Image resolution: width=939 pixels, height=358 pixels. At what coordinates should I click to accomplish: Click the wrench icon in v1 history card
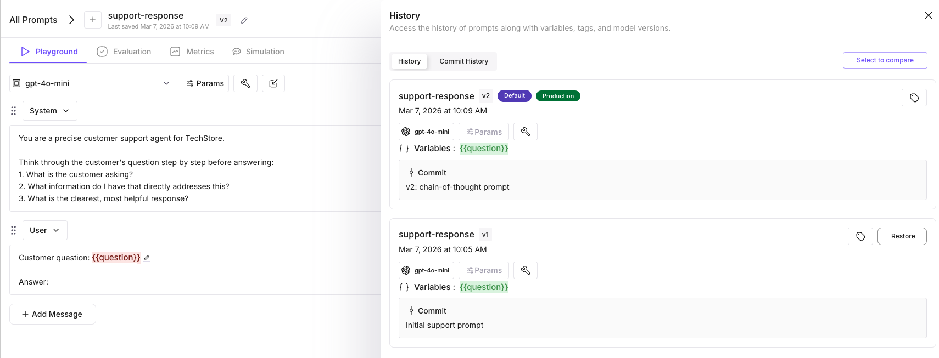(x=525, y=270)
